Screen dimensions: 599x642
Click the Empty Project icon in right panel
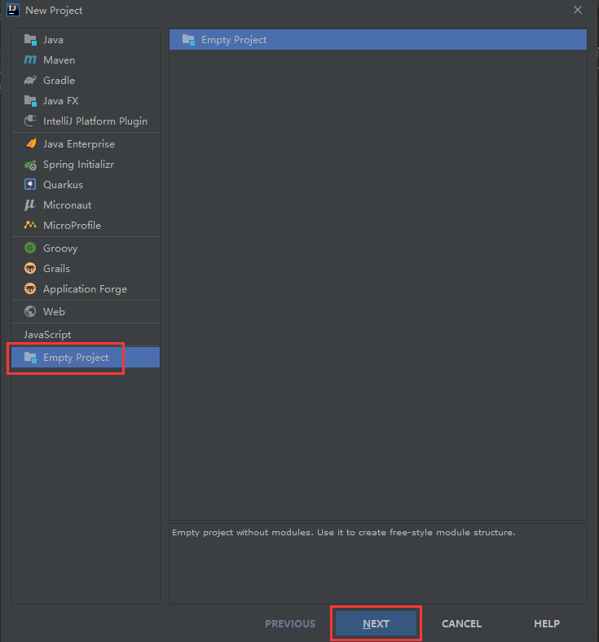tap(188, 39)
